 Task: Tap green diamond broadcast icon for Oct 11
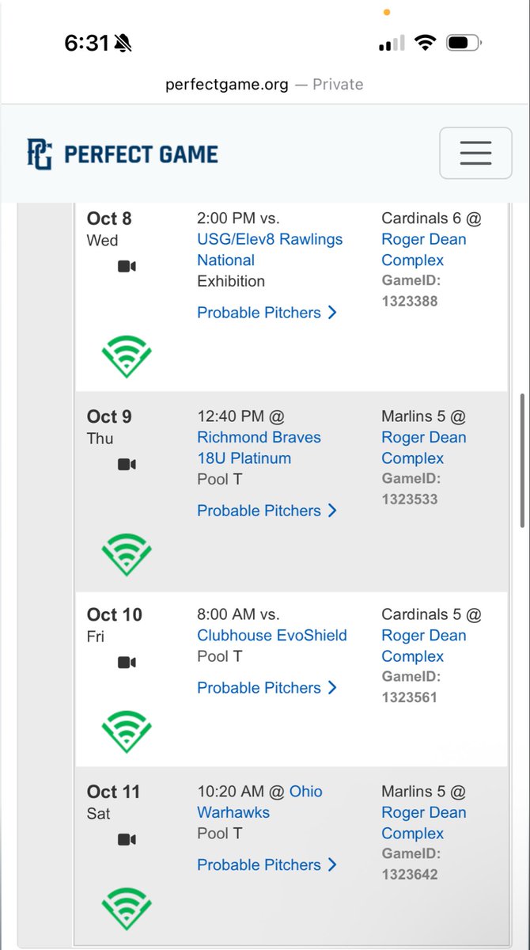127,909
